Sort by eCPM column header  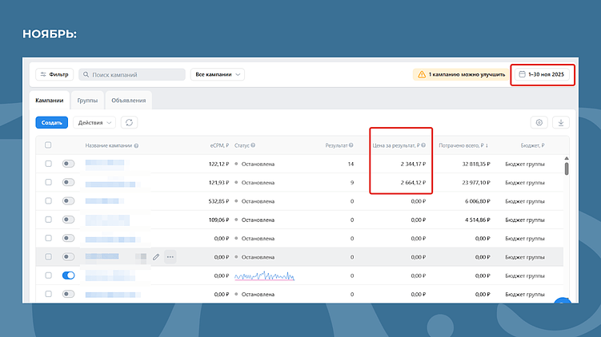[219, 145]
